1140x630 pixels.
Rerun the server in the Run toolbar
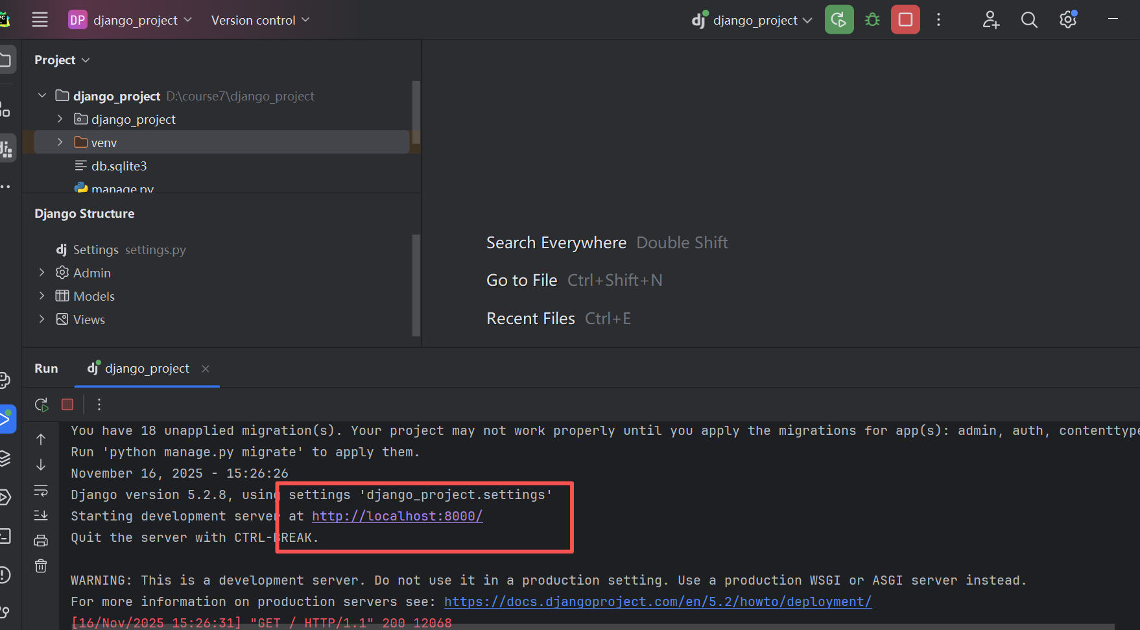pyautogui.click(x=42, y=404)
